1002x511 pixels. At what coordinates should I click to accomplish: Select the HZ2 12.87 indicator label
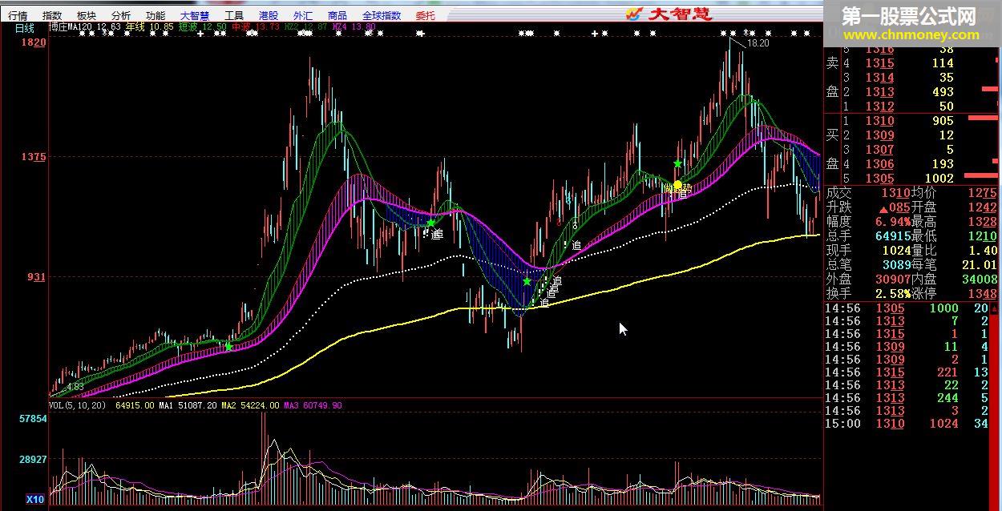307,27
